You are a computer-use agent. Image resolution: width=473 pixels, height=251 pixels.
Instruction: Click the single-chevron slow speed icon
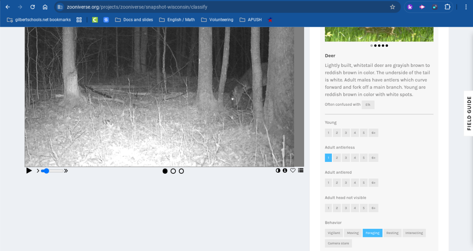[x=38, y=171]
